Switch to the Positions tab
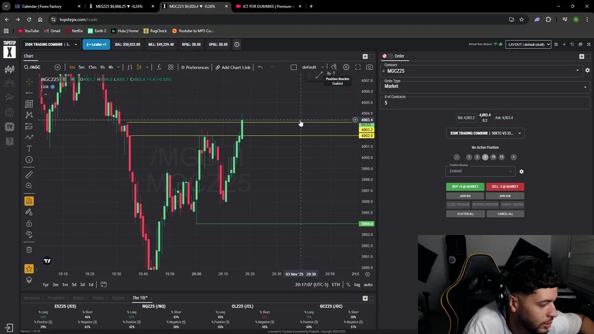 56,298
